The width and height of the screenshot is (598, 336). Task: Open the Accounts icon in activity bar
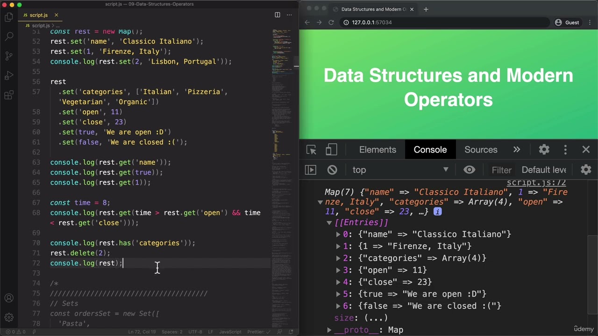[x=9, y=298]
